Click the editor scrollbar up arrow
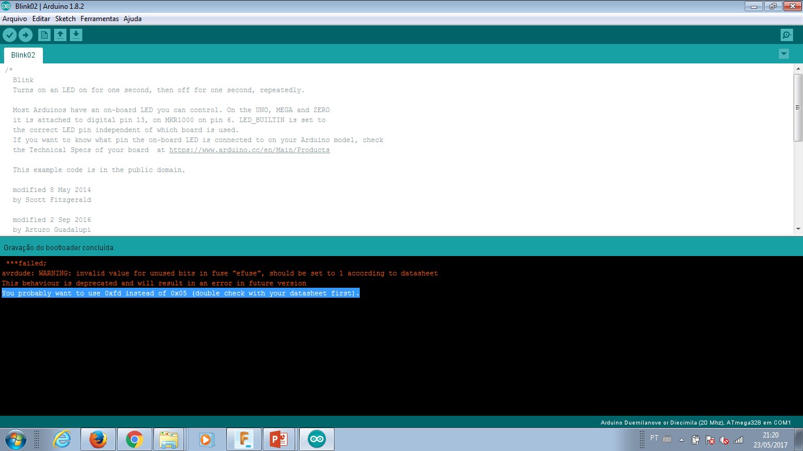 tap(798, 69)
